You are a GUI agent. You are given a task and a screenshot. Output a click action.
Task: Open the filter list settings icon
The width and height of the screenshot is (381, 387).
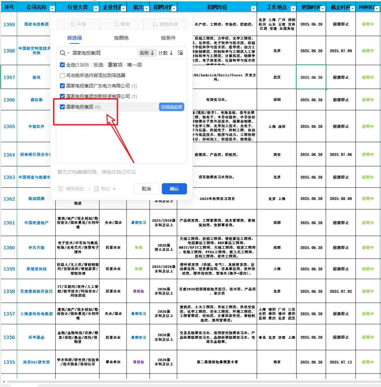(180, 53)
